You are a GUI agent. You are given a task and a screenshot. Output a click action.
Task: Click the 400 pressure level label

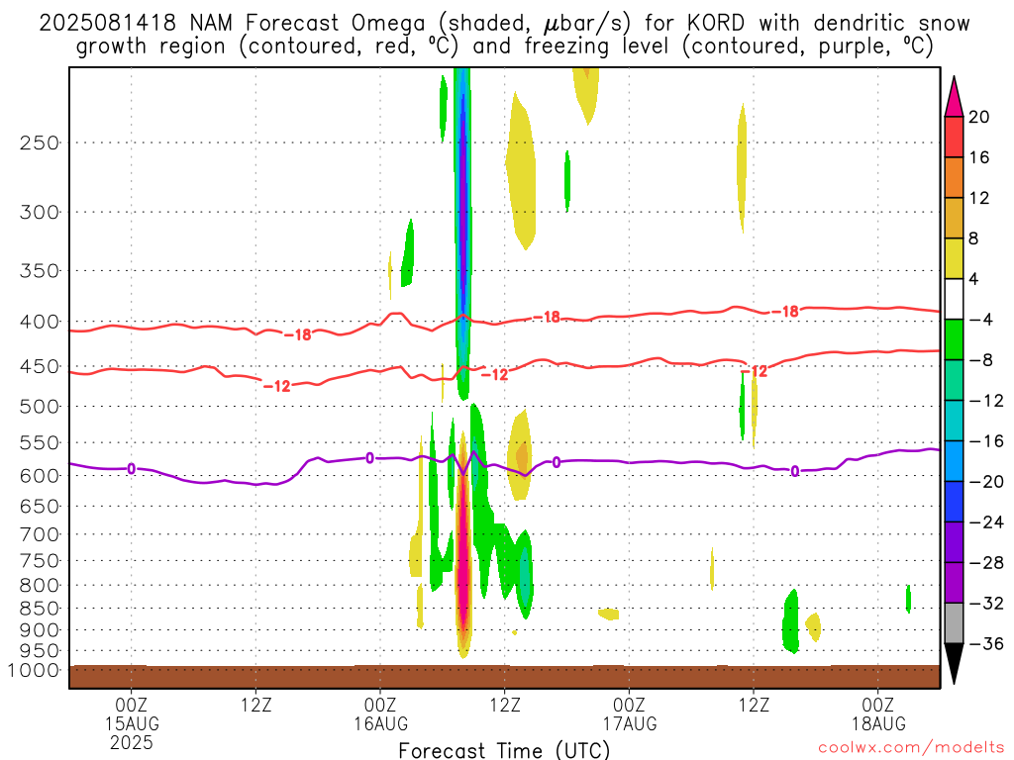[x=40, y=322]
